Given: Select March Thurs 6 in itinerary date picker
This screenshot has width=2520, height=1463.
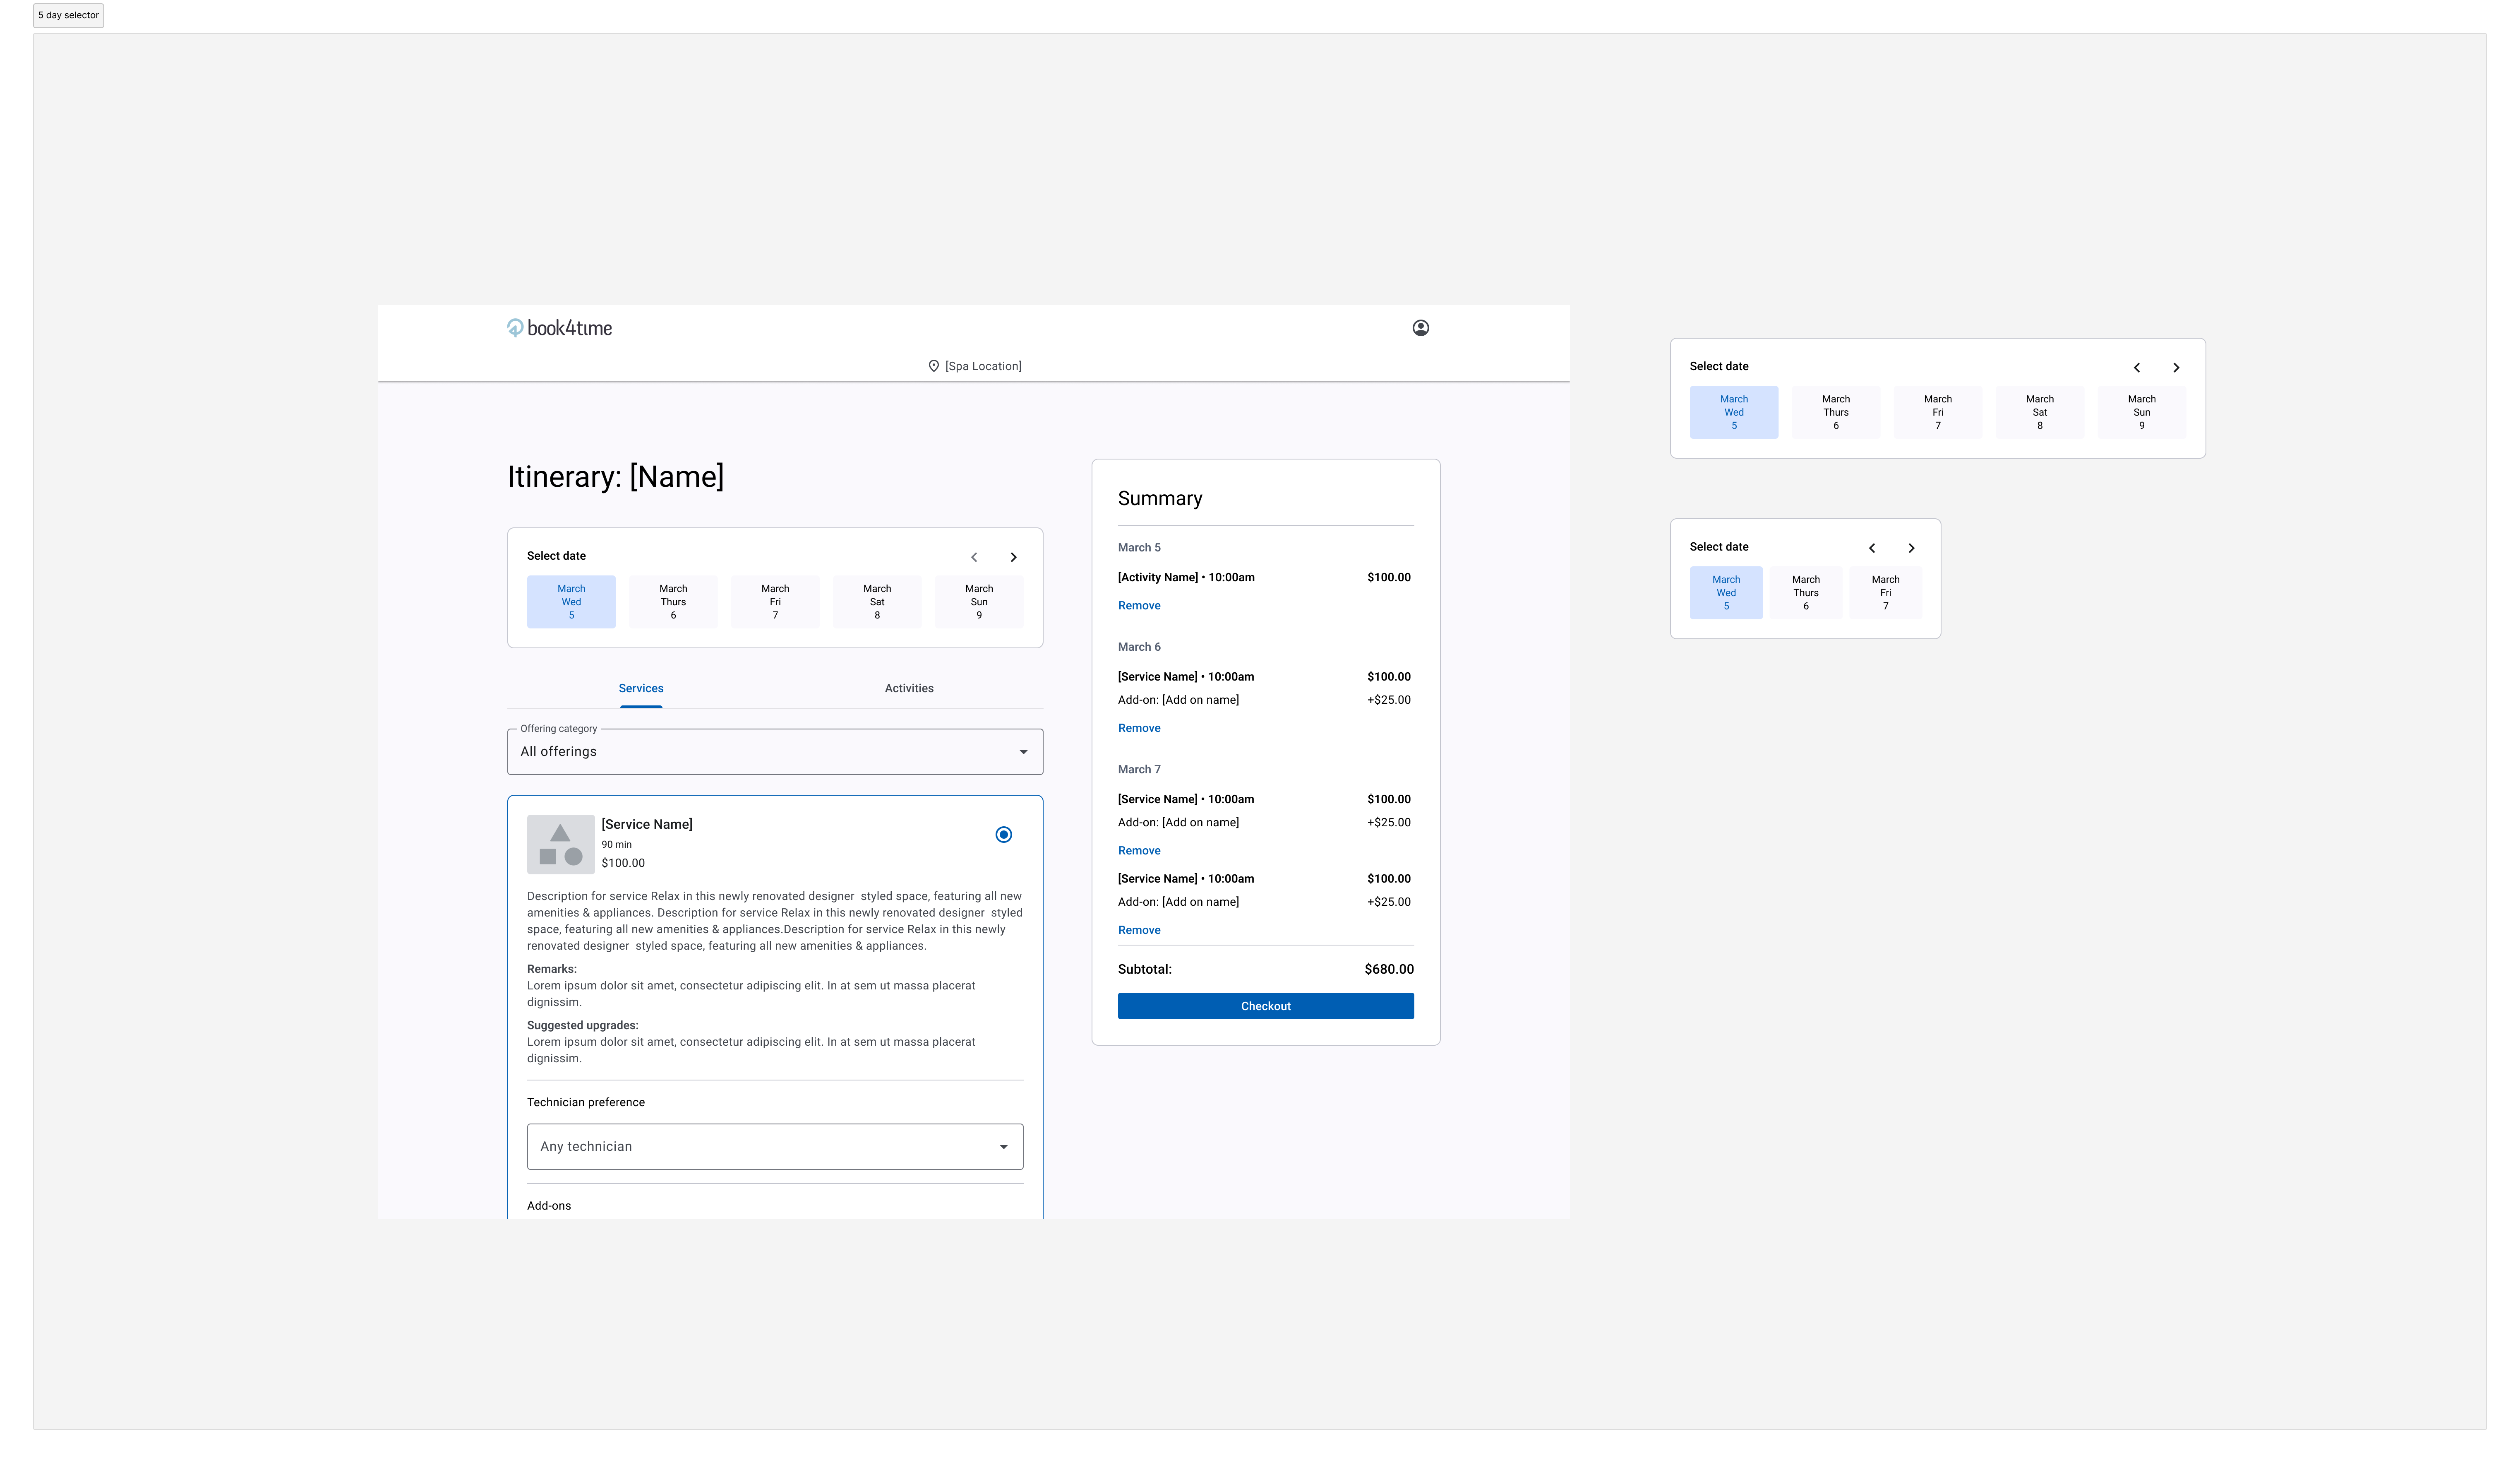Looking at the screenshot, I should (x=673, y=602).
